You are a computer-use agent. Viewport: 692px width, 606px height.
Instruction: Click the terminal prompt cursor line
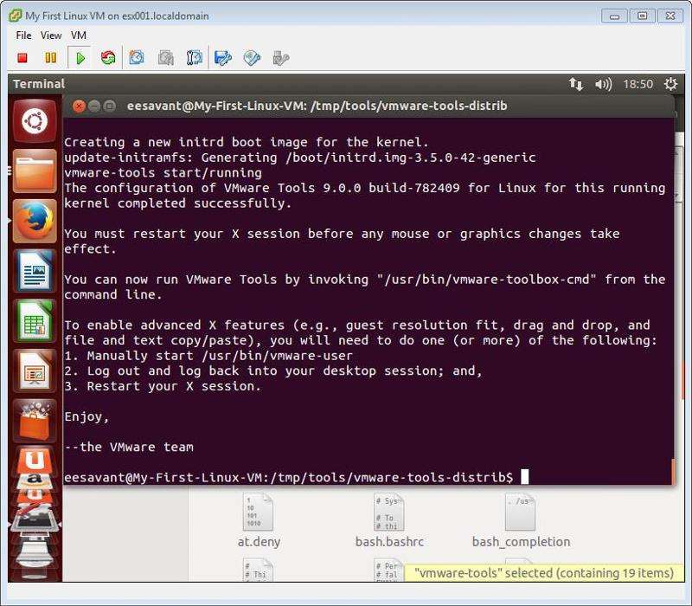click(x=296, y=478)
